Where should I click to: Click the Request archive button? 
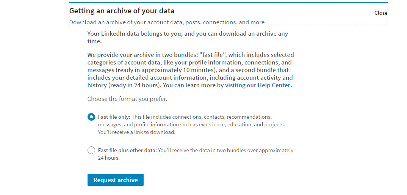point(116,180)
